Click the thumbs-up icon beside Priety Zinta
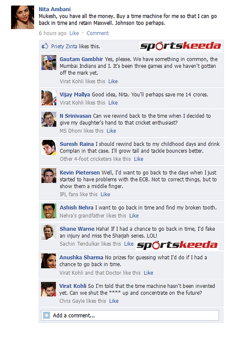Viewport: 251px width, 337px height. tap(45, 46)
